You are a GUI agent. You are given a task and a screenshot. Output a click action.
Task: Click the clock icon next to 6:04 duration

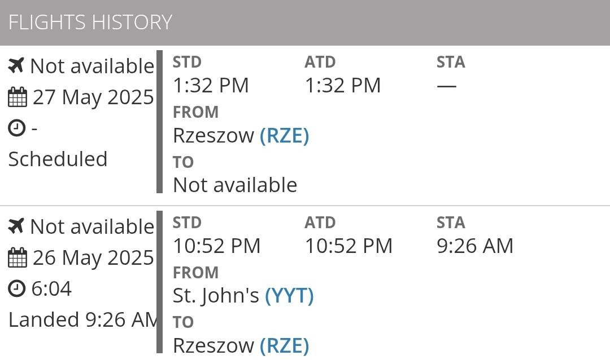click(x=18, y=289)
